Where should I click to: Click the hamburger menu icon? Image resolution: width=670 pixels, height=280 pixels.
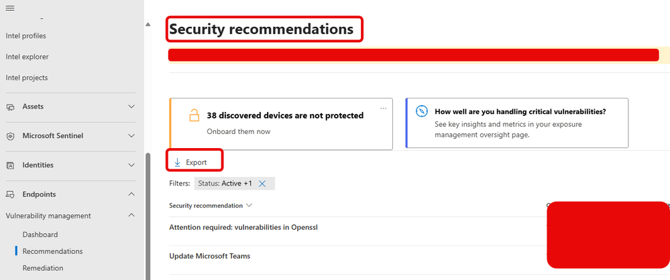pyautogui.click(x=10, y=7)
